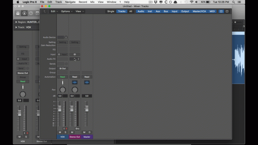The image size is (258, 145).
Task: Open the Time Machine menu bar icon
Action: (186, 2)
